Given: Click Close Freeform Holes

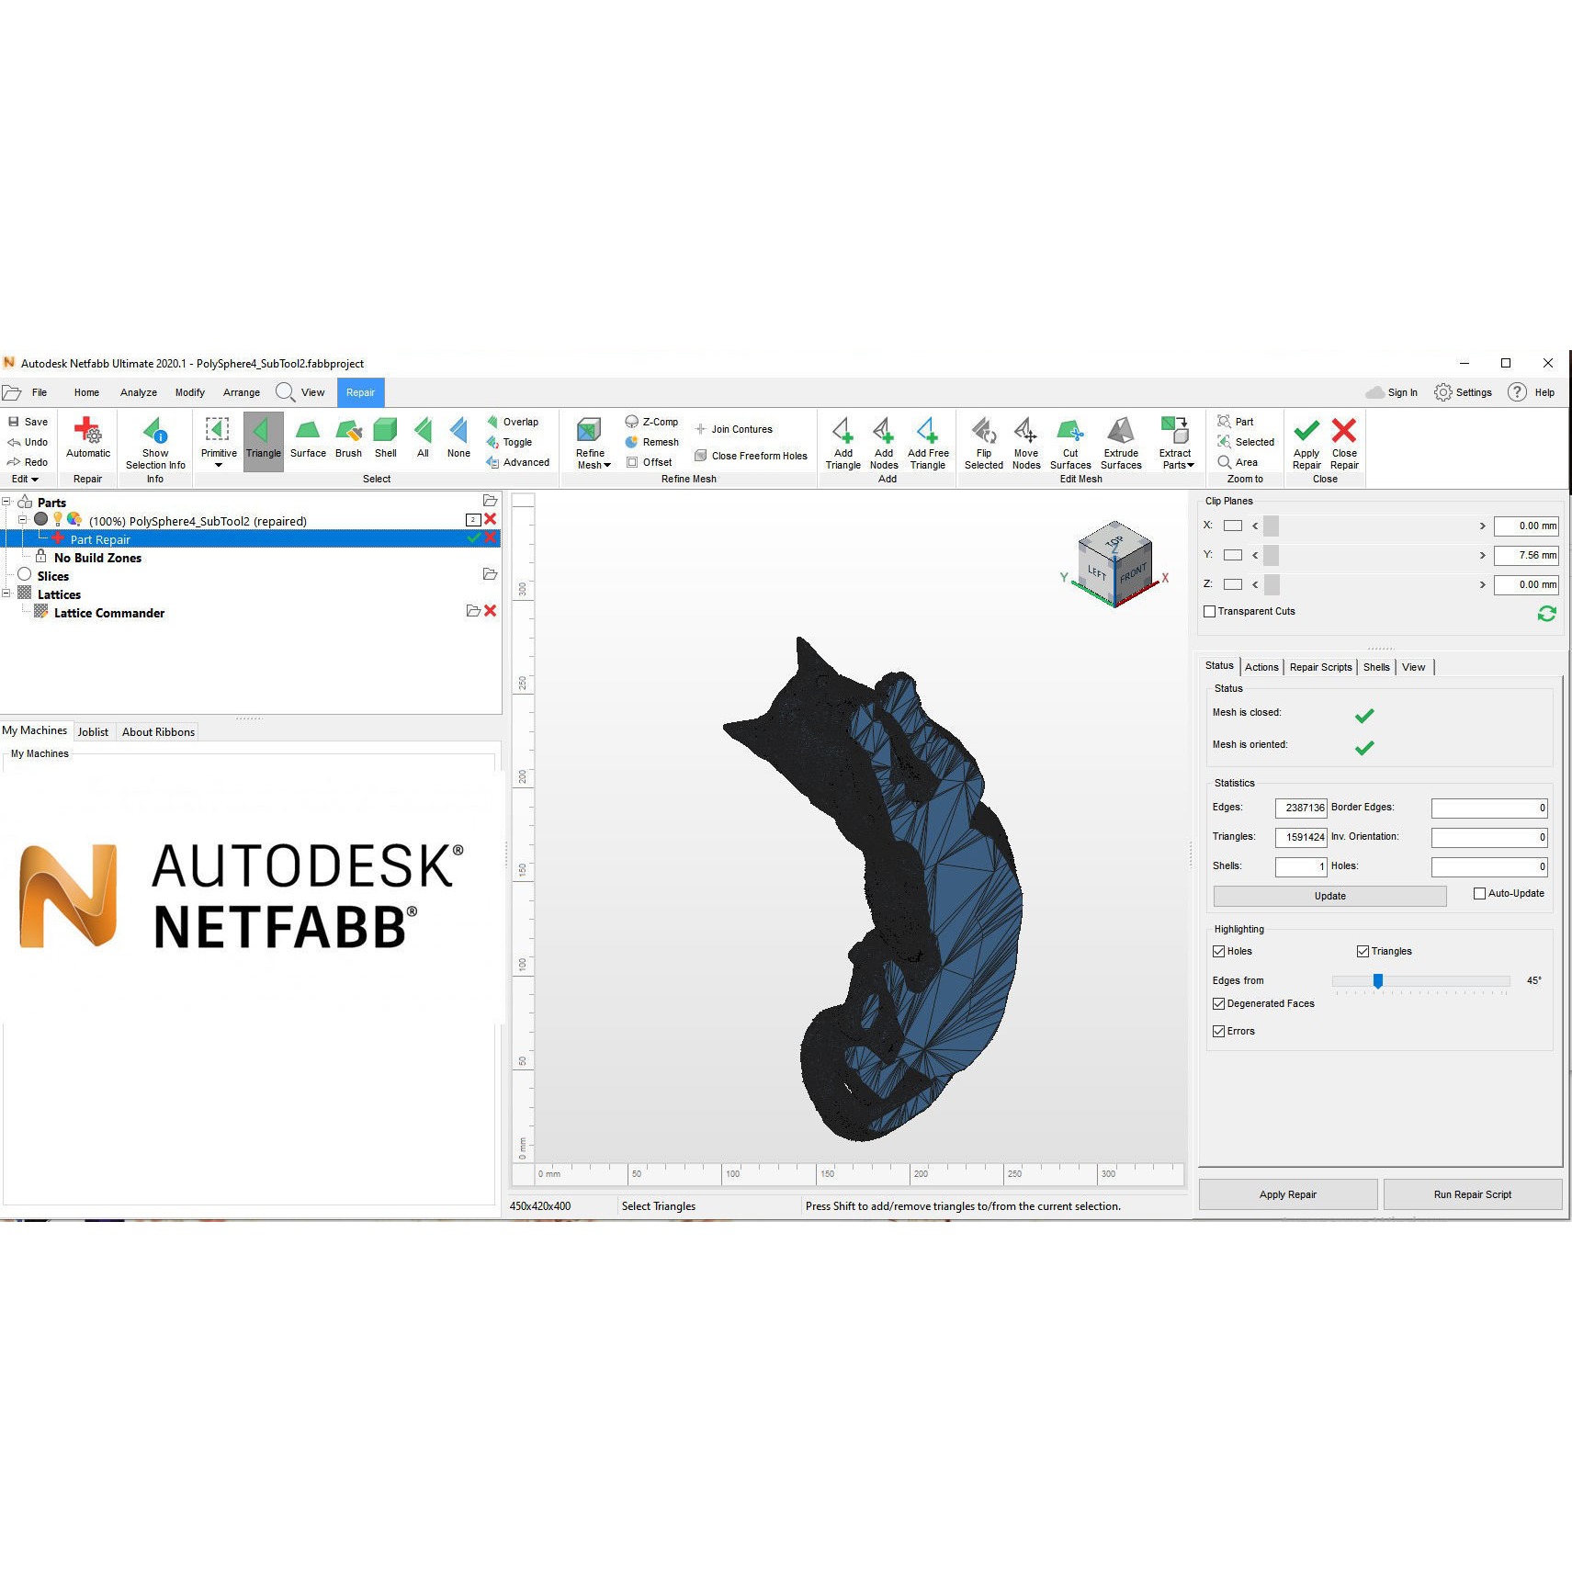Looking at the screenshot, I should 751,456.
